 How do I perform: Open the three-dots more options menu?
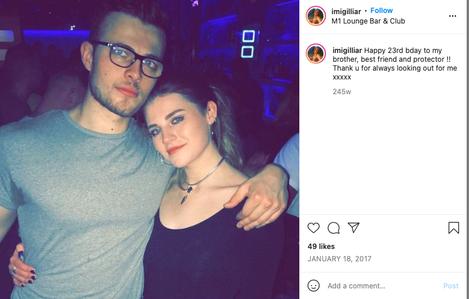tap(453, 16)
